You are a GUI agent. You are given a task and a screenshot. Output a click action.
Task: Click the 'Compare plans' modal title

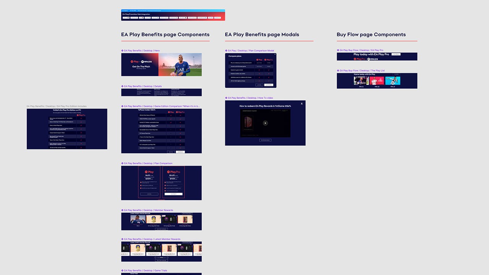235,56
